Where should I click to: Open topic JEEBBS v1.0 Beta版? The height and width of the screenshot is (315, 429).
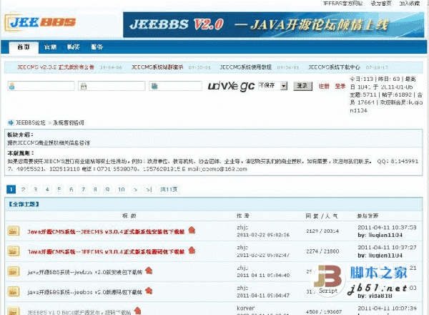79,312
